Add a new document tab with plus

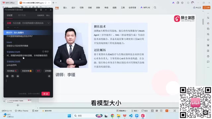tap(53, 3)
